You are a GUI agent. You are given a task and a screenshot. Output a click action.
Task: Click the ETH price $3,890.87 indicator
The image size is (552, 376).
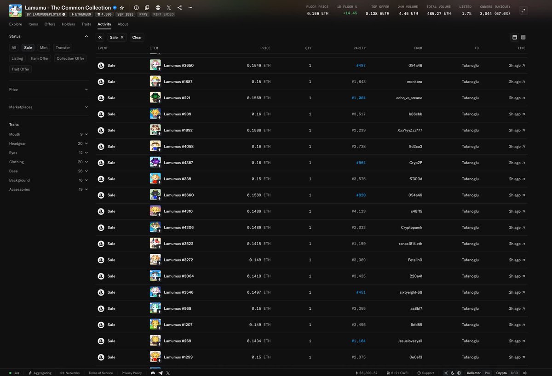coord(367,373)
